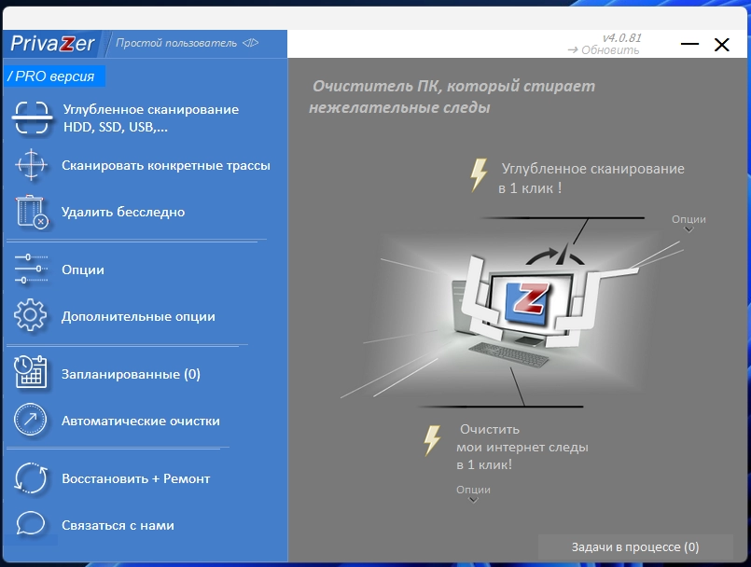Click the lightning bolt next to Углубленное сканирование
The image size is (751, 567).
[479, 175]
